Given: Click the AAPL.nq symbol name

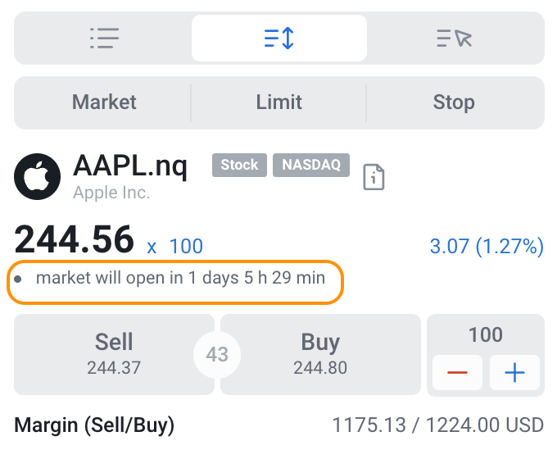Looking at the screenshot, I should point(130,166).
